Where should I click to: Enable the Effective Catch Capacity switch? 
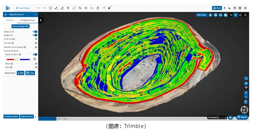tap(35, 47)
